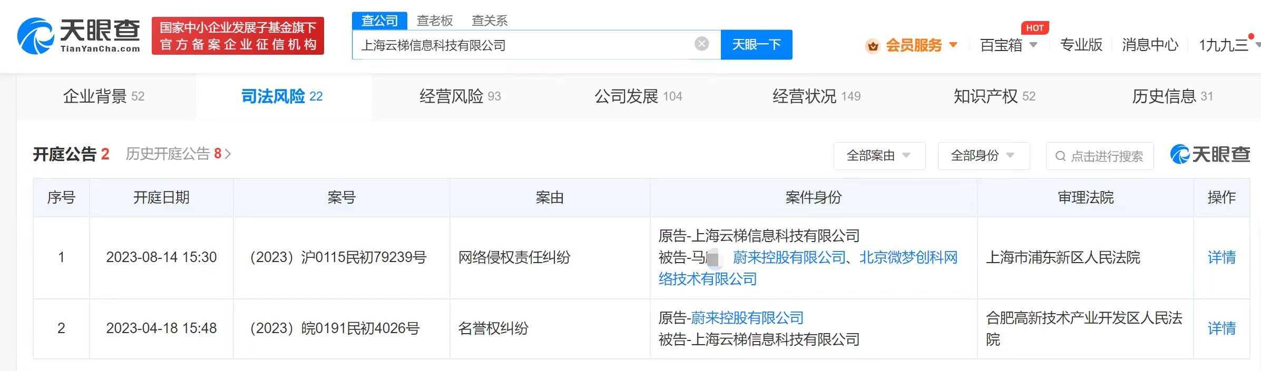Image resolution: width=1261 pixels, height=371 pixels.
Task: Clear the search box with the X icon
Action: coord(701,44)
